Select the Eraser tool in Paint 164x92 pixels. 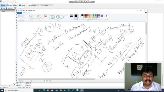[x=38, y=18]
